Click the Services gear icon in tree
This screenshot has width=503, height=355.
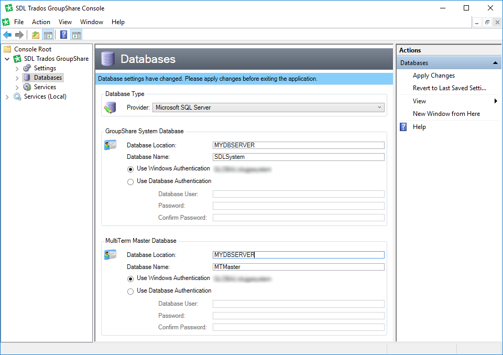click(x=27, y=87)
